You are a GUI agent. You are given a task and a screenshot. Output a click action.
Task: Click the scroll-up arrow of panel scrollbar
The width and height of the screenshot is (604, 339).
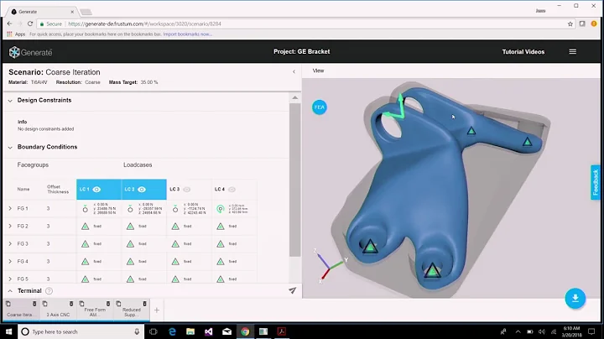point(294,97)
